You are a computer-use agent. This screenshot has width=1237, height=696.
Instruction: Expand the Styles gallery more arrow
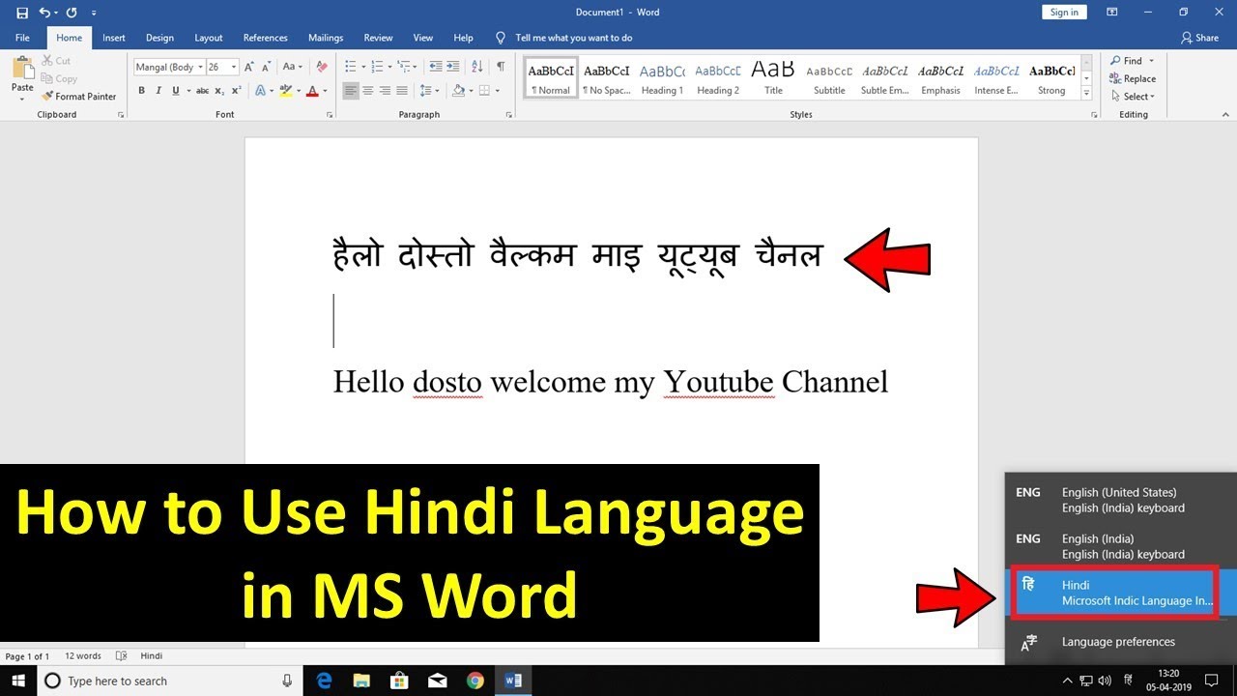[1086, 93]
